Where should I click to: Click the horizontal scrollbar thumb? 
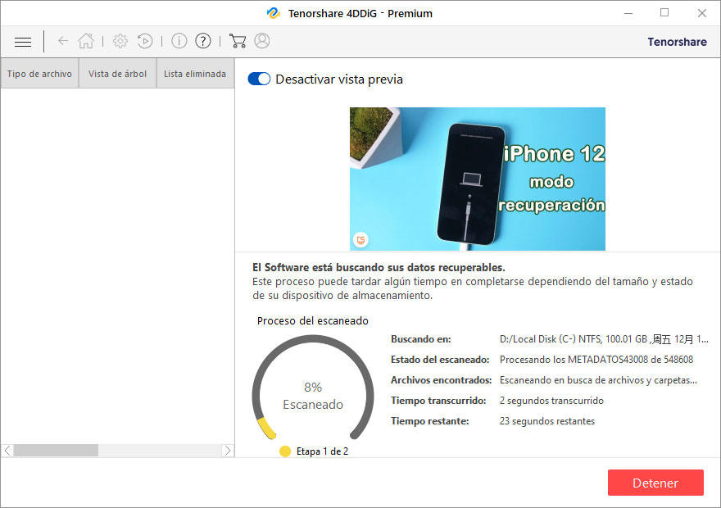56,451
